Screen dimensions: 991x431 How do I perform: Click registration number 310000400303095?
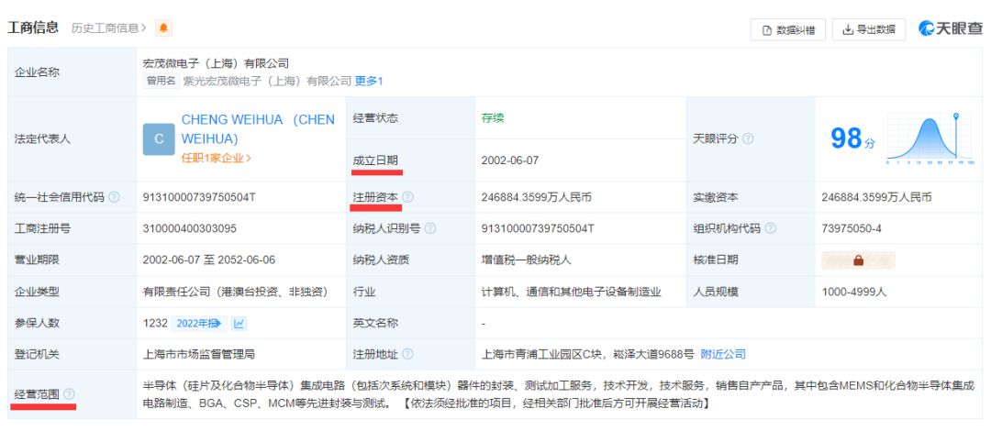point(190,228)
